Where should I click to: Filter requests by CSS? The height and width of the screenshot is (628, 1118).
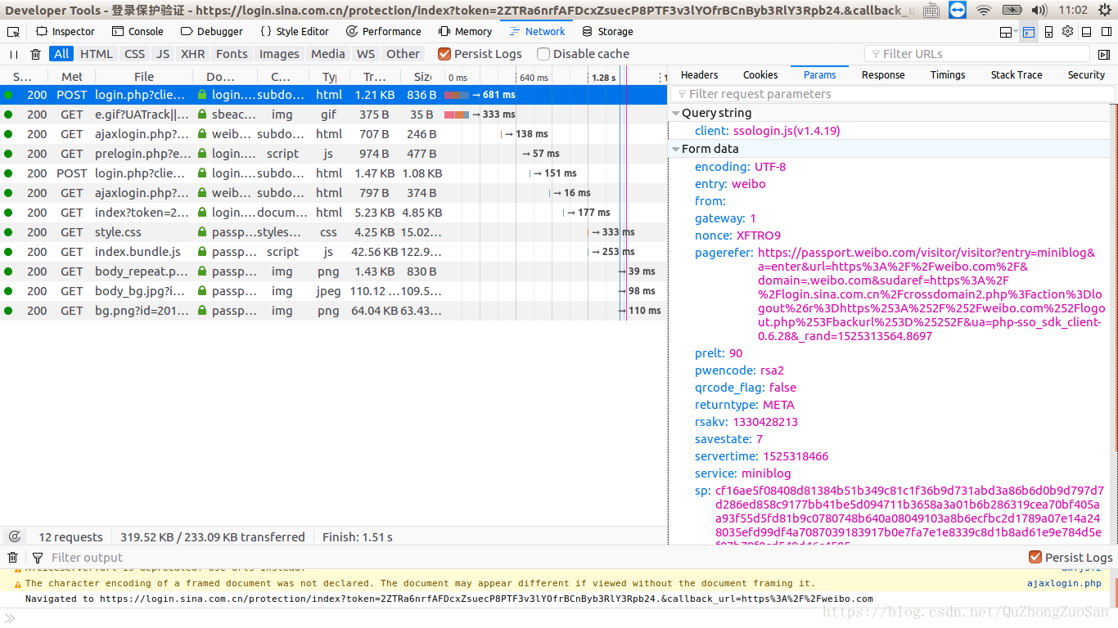134,54
